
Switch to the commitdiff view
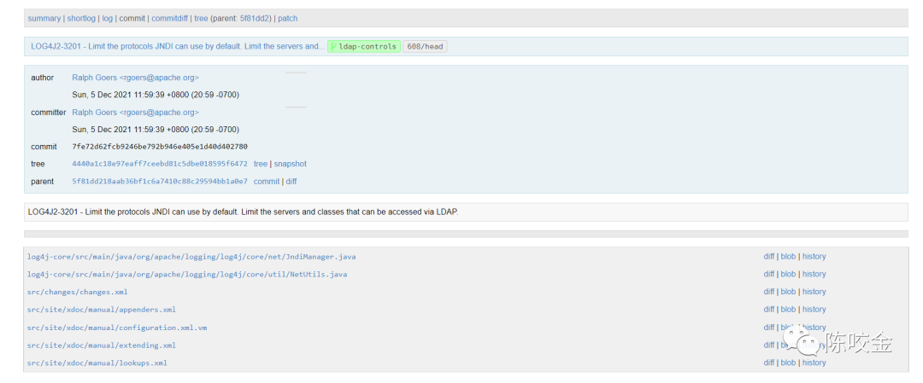point(170,18)
